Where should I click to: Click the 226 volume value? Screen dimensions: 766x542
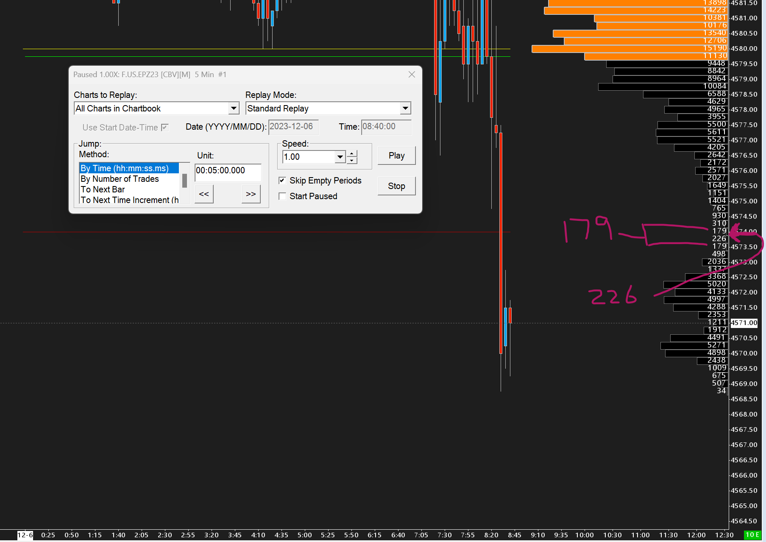[x=719, y=239]
